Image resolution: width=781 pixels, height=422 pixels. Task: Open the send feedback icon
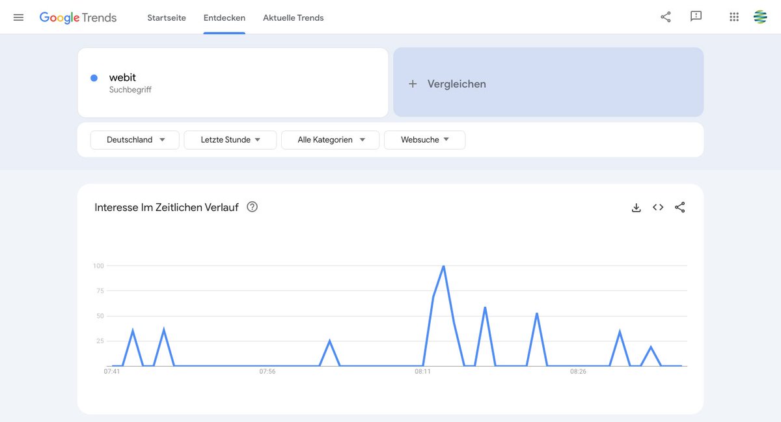pyautogui.click(x=696, y=17)
